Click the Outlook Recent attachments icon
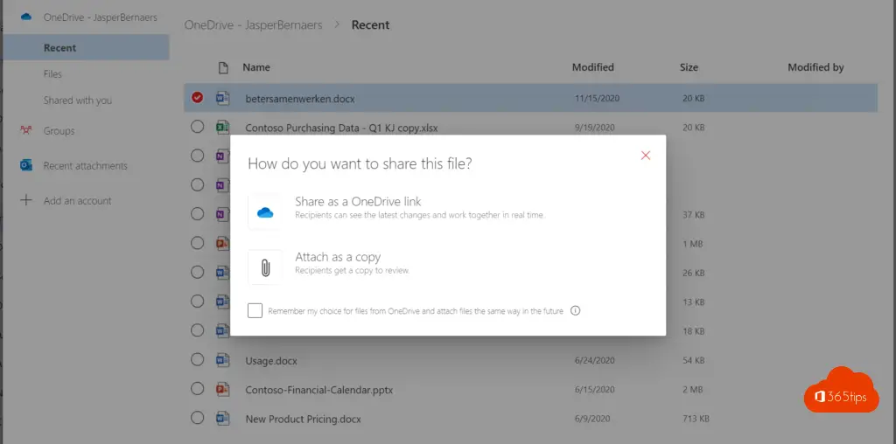 (x=25, y=165)
